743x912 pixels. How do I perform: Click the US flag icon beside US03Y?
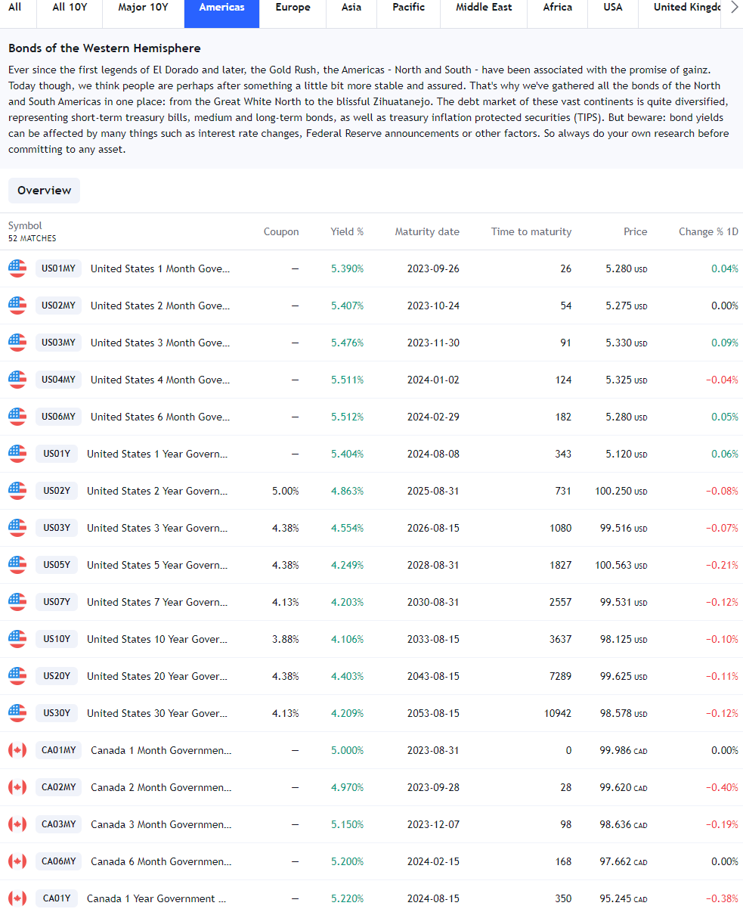pos(17,528)
